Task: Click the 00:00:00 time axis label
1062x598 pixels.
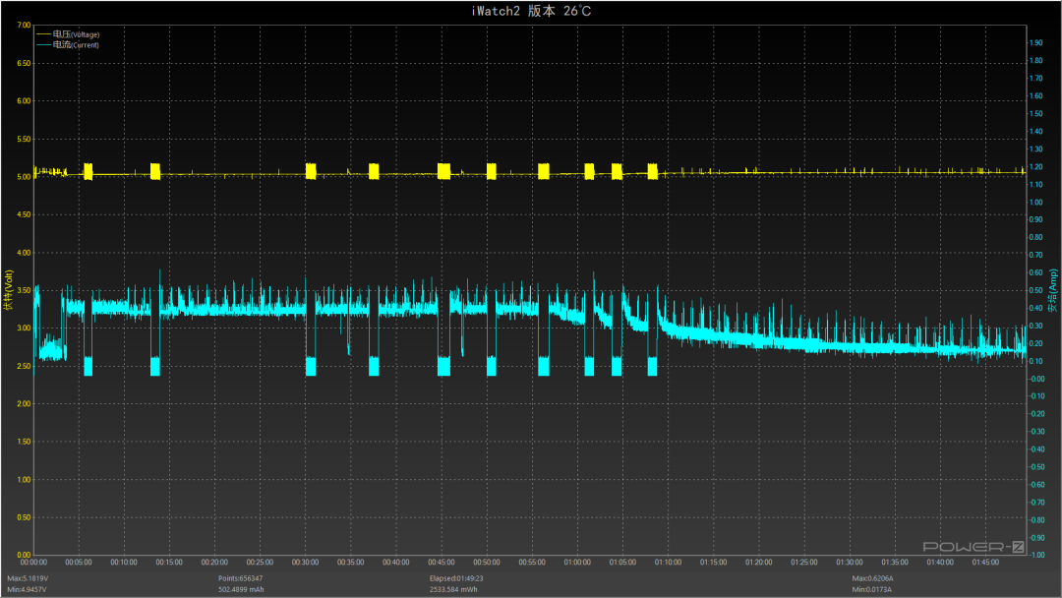Action: tap(33, 563)
